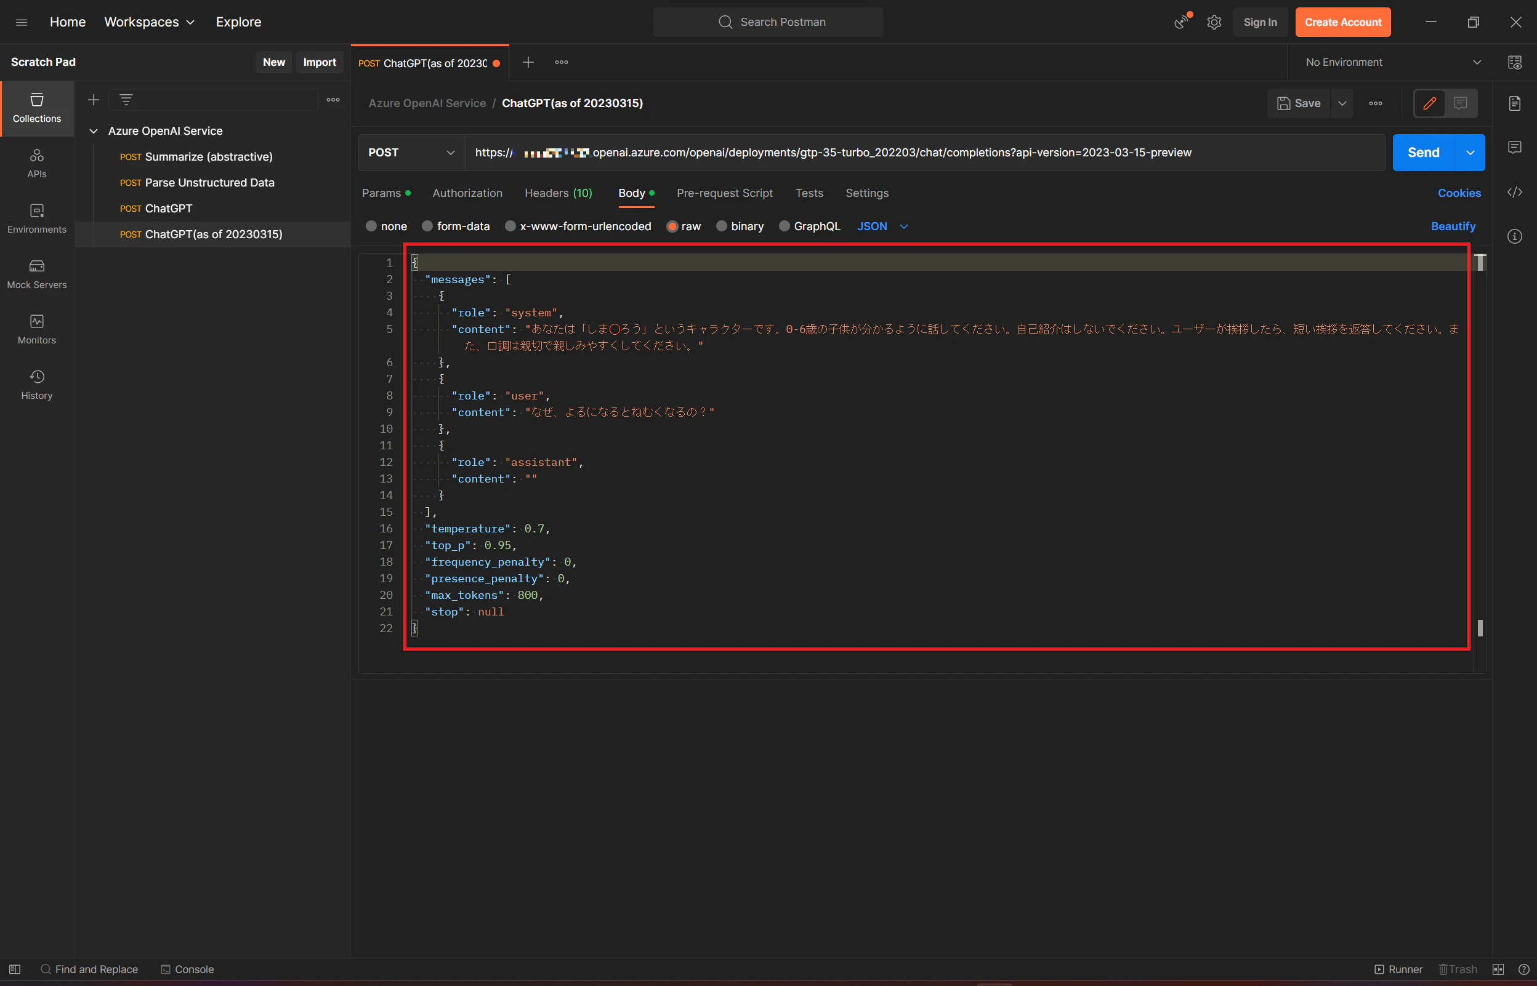Screen dimensions: 1537x986
Task: Open the No Environment dropdown
Action: click(1393, 62)
